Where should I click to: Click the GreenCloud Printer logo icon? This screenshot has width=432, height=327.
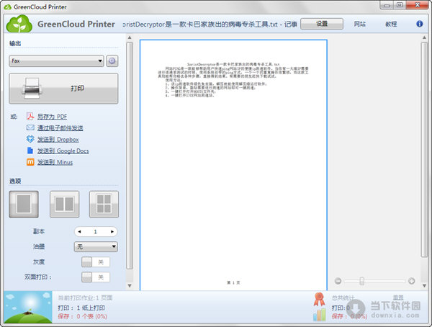tap(19, 24)
